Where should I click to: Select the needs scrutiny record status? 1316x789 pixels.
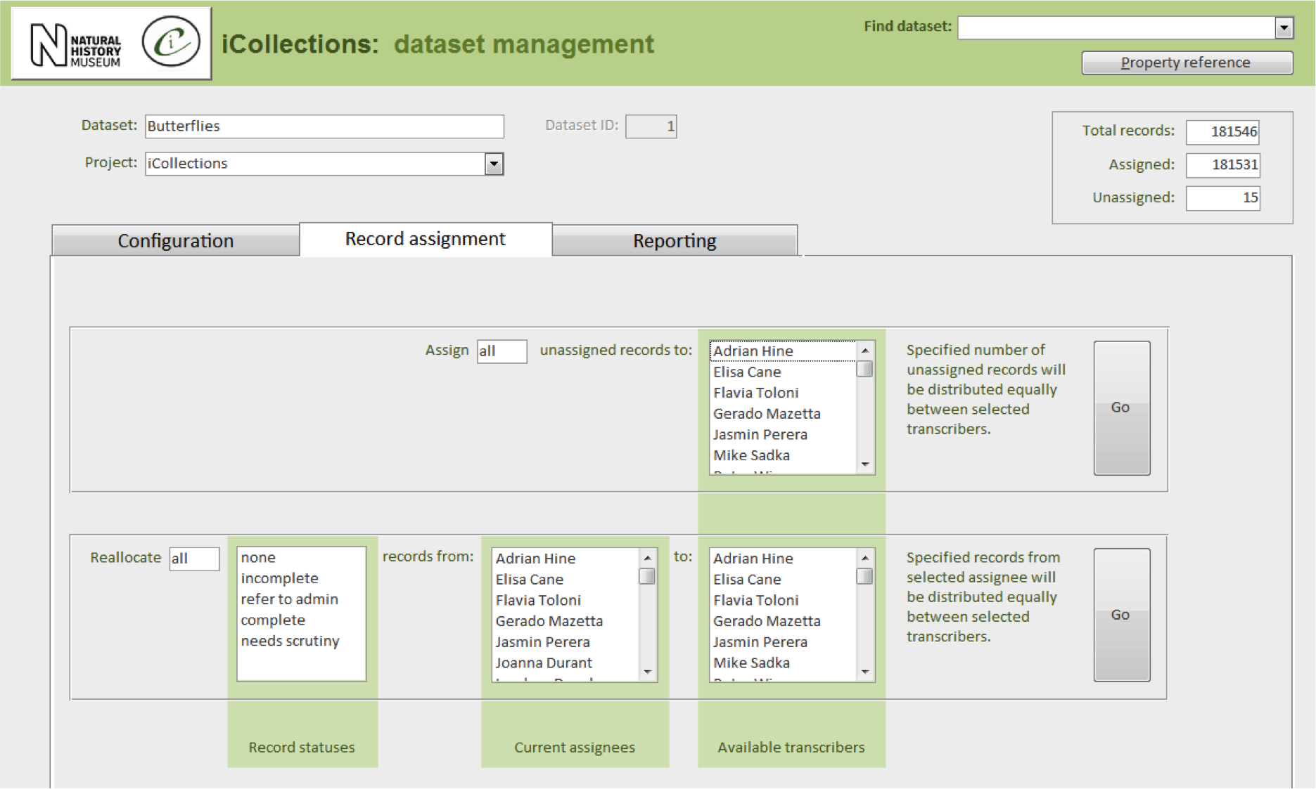[301, 641]
